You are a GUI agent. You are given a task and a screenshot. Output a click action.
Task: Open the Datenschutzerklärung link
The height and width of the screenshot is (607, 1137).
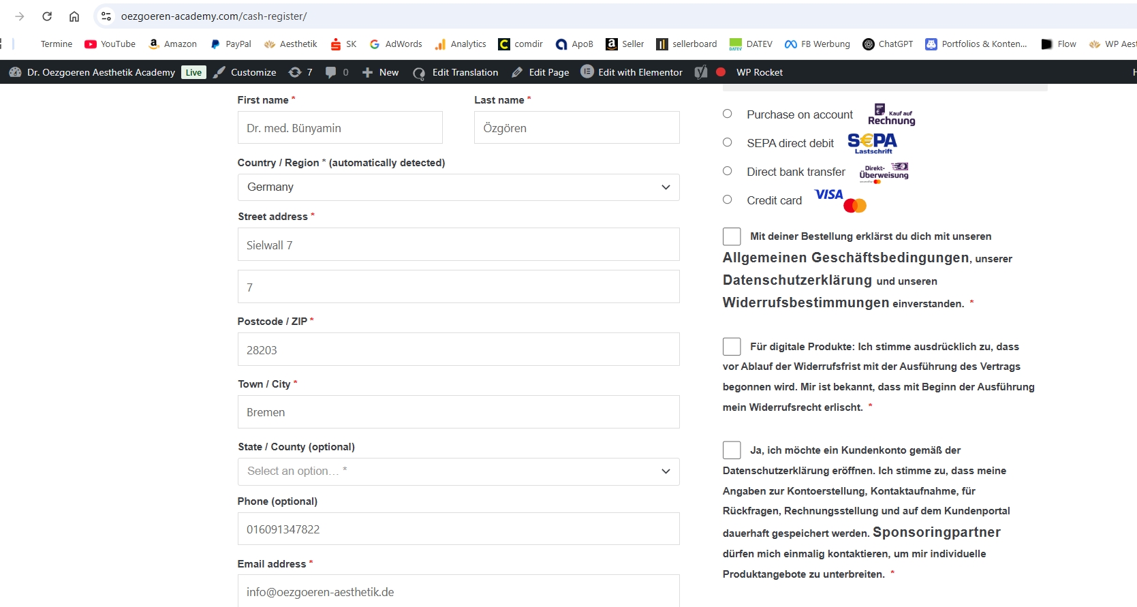pyautogui.click(x=798, y=280)
